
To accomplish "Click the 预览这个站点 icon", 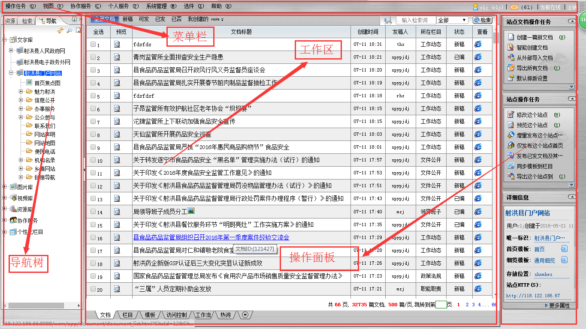I will (x=510, y=125).
